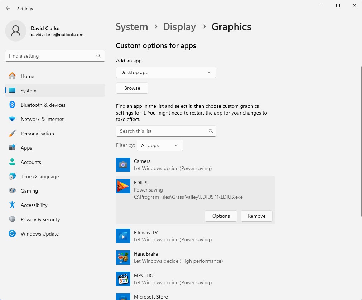Image resolution: width=362 pixels, height=300 pixels.
Task: Click the Network wifi icon in sidebar
Action: tap(12, 119)
